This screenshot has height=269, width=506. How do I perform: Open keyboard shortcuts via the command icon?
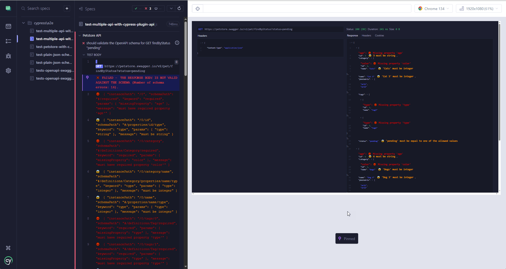tap(8, 248)
